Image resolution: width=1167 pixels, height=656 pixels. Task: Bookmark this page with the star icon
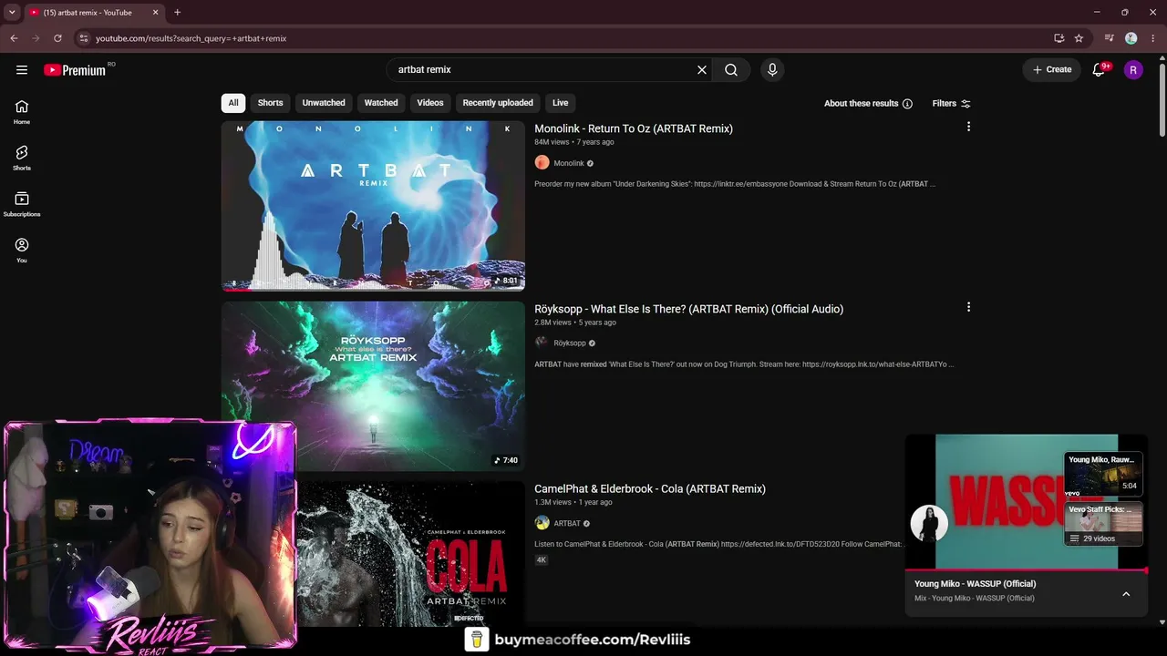(1079, 38)
